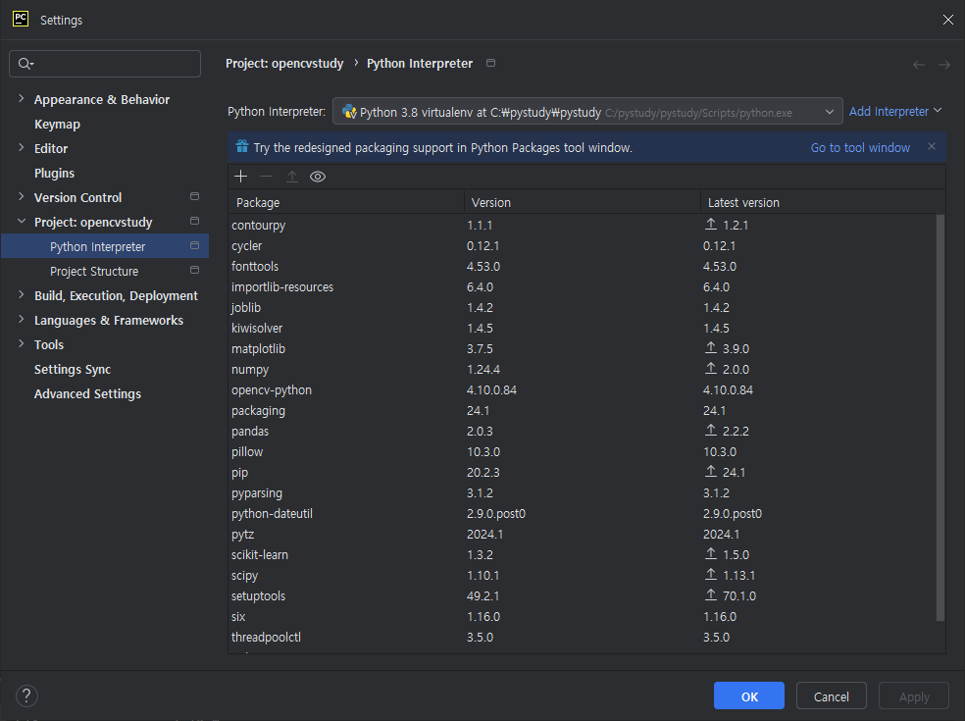Click the back navigation arrow
The height and width of the screenshot is (721, 965).
coord(918,65)
